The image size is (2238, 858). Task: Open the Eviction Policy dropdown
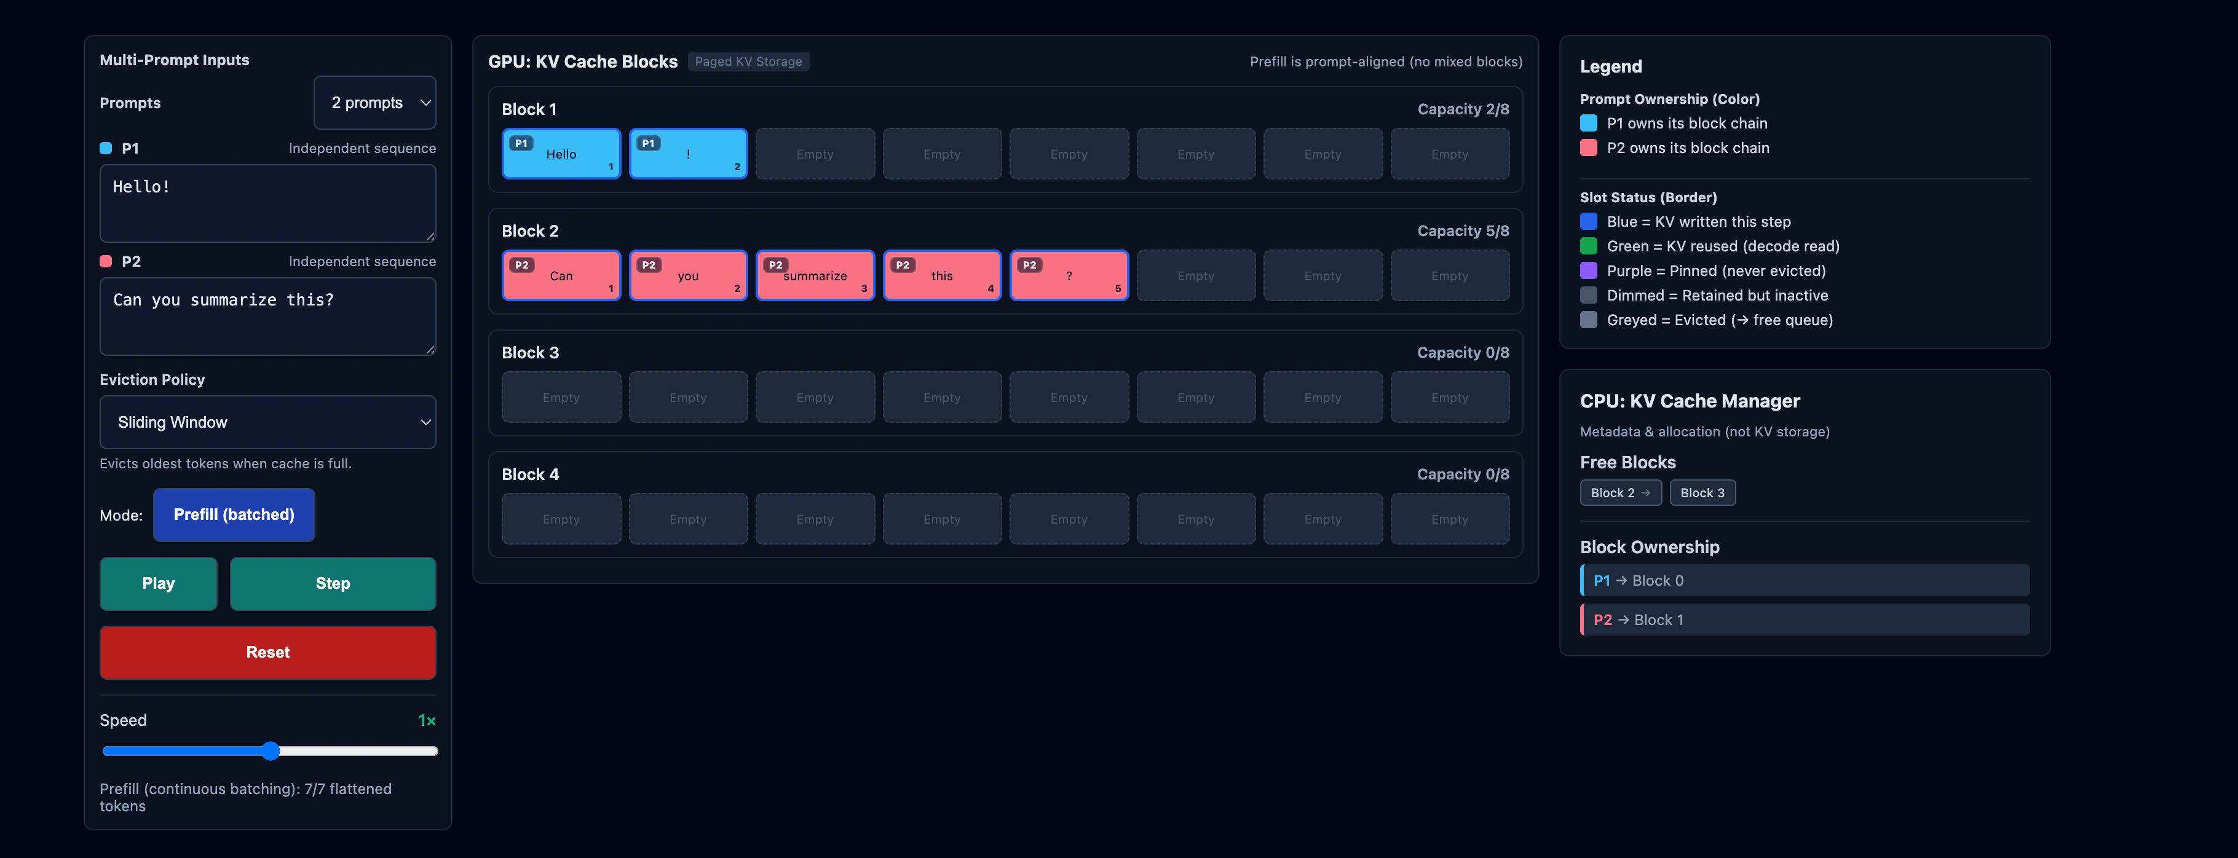[x=267, y=422]
